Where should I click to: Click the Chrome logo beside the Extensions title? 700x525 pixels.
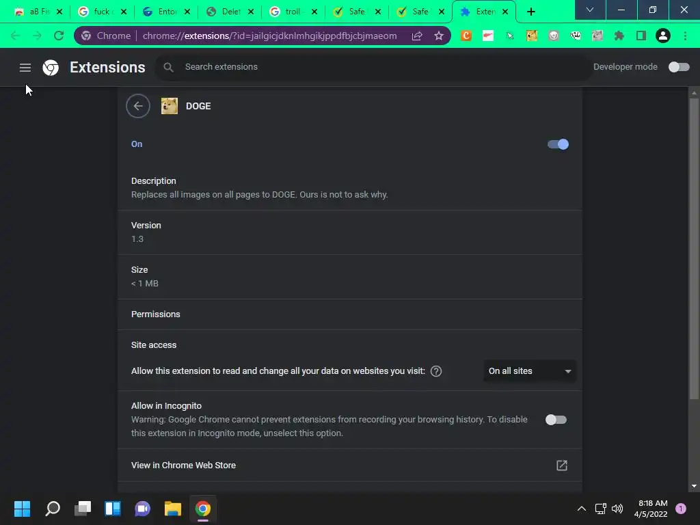[51, 68]
